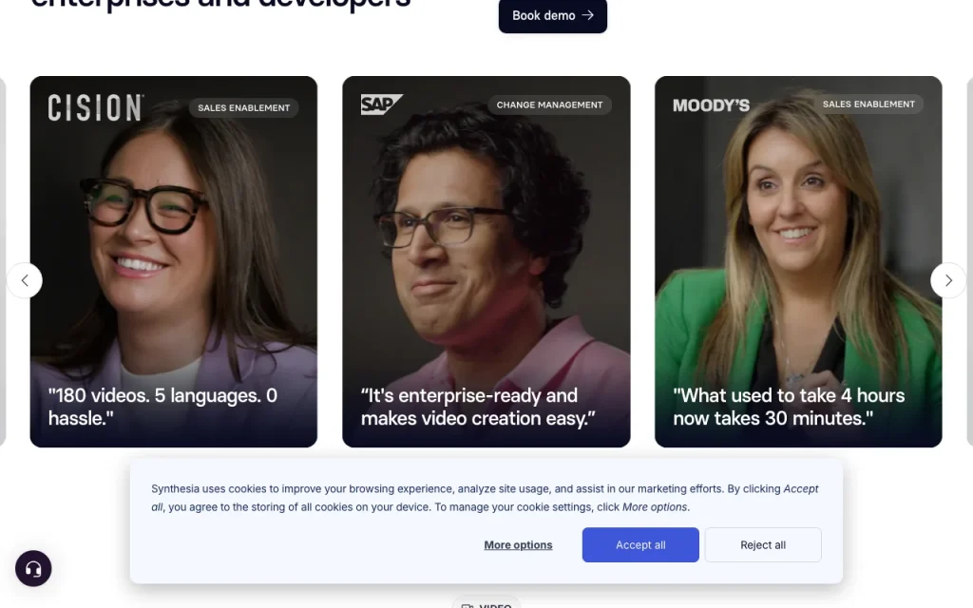Click the quote "What used to take 4 hours now takes 30 minutes."
The height and width of the screenshot is (608, 973).
[x=789, y=407]
